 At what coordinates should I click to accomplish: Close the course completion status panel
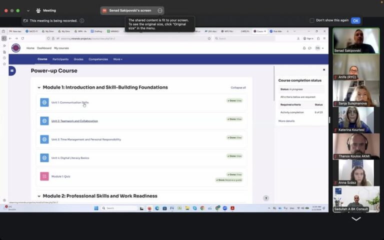[x=323, y=70]
